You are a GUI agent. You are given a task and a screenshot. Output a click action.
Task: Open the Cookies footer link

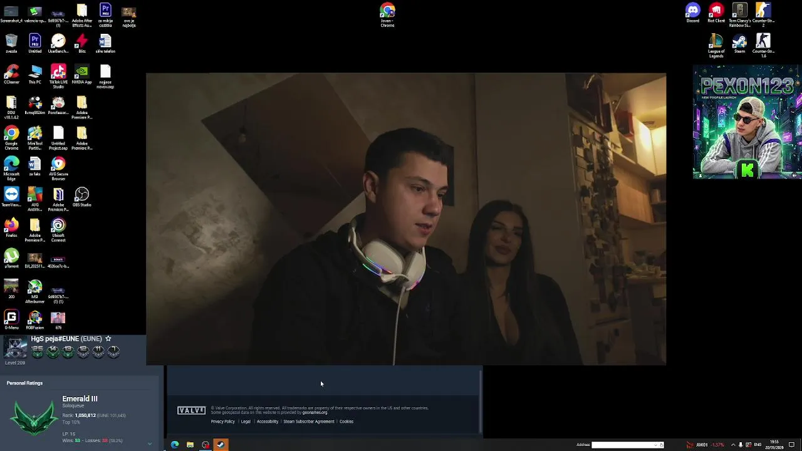[x=346, y=422]
